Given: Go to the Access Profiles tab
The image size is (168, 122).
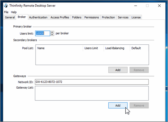Looking at the screenshot, I should point(60,17).
